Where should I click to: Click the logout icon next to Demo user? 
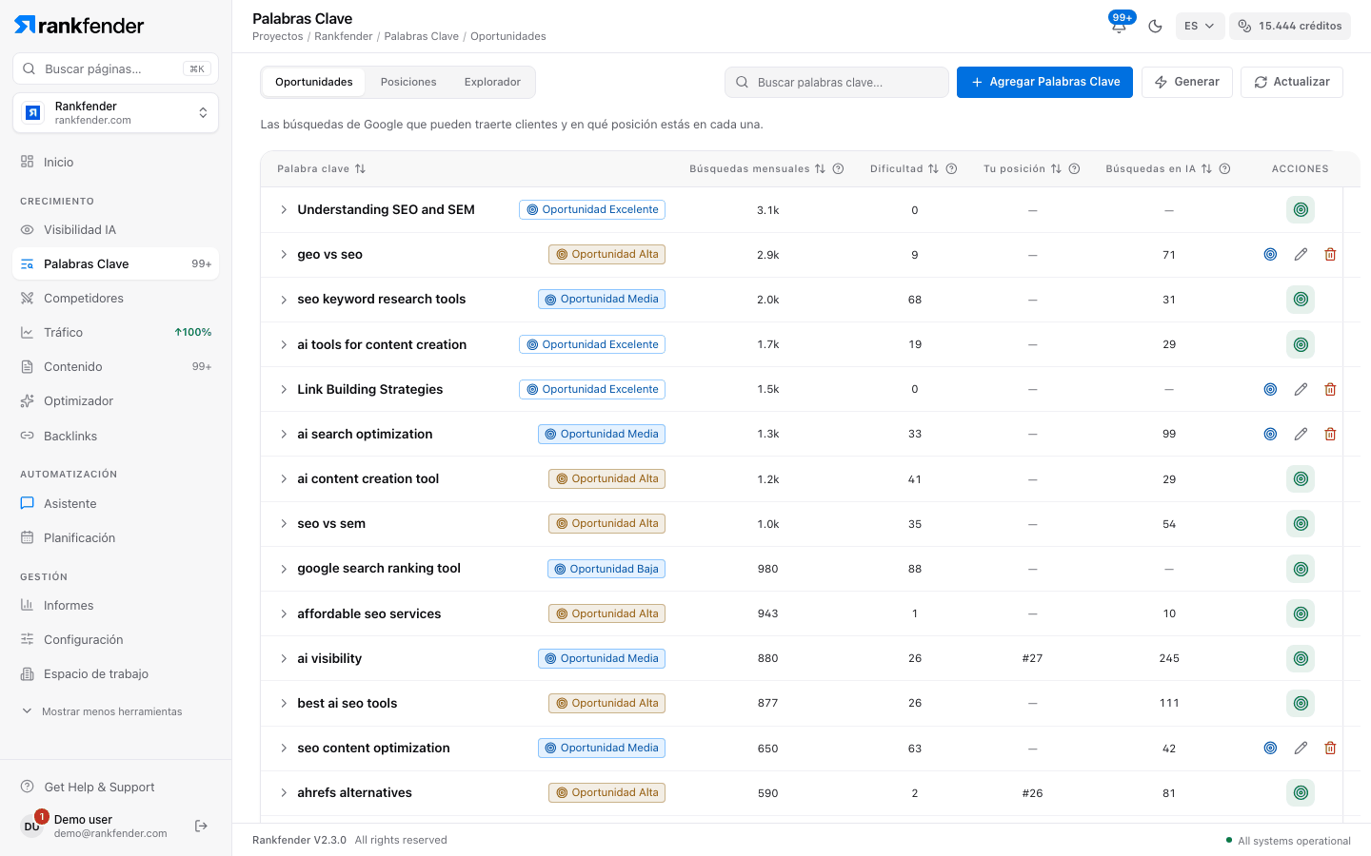[x=201, y=826]
